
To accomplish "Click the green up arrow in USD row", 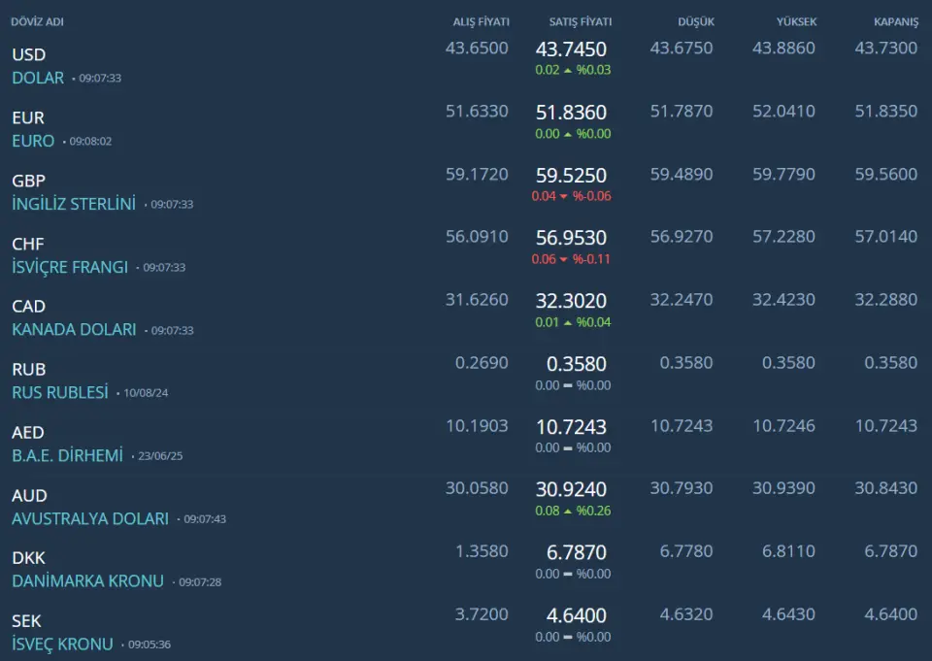I will click(568, 71).
